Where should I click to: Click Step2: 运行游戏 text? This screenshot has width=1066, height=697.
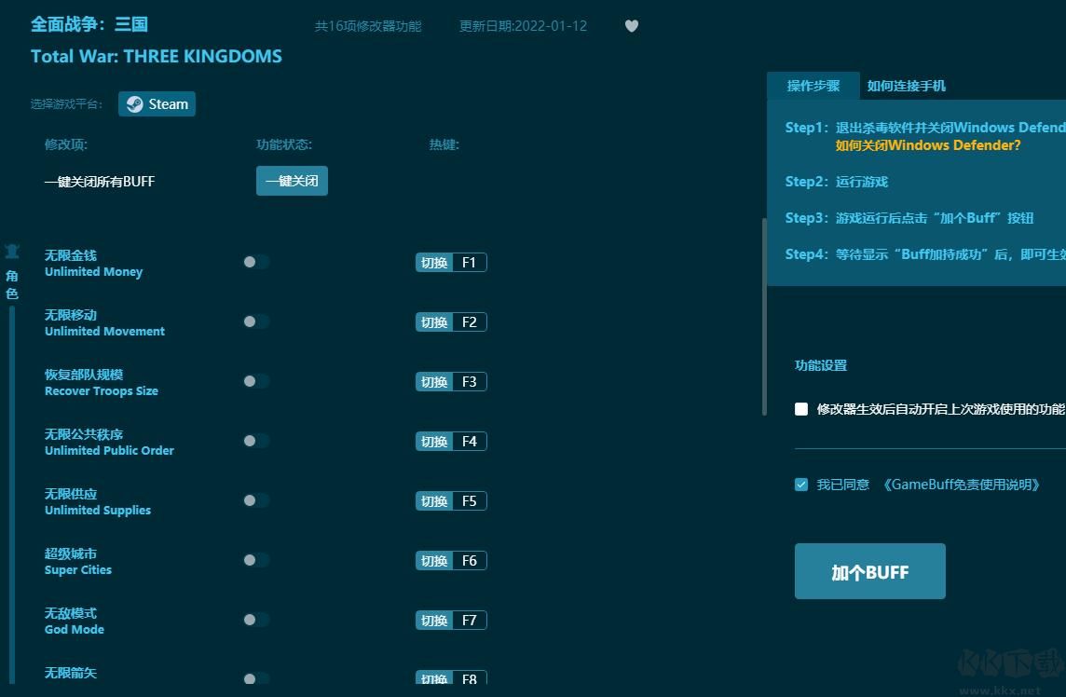(836, 182)
